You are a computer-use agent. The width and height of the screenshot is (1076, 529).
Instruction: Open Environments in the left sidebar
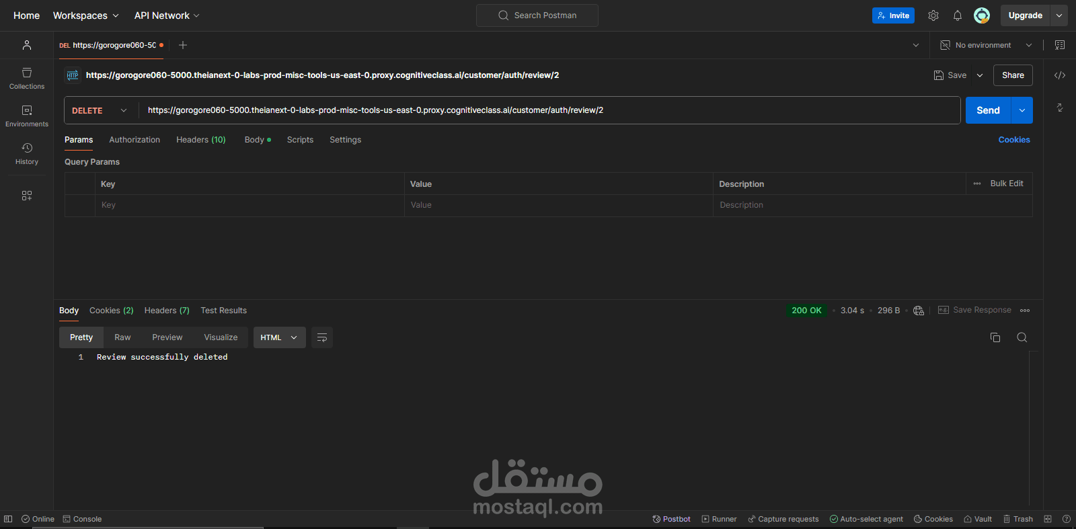27,116
